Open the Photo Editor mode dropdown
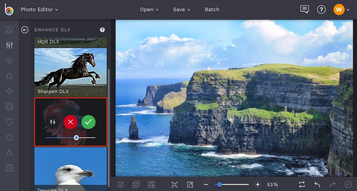357x191 pixels. [39, 9]
